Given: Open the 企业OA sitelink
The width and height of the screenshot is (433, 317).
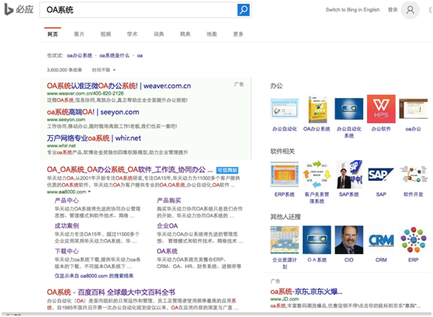Looking at the screenshot, I should click(x=167, y=226).
